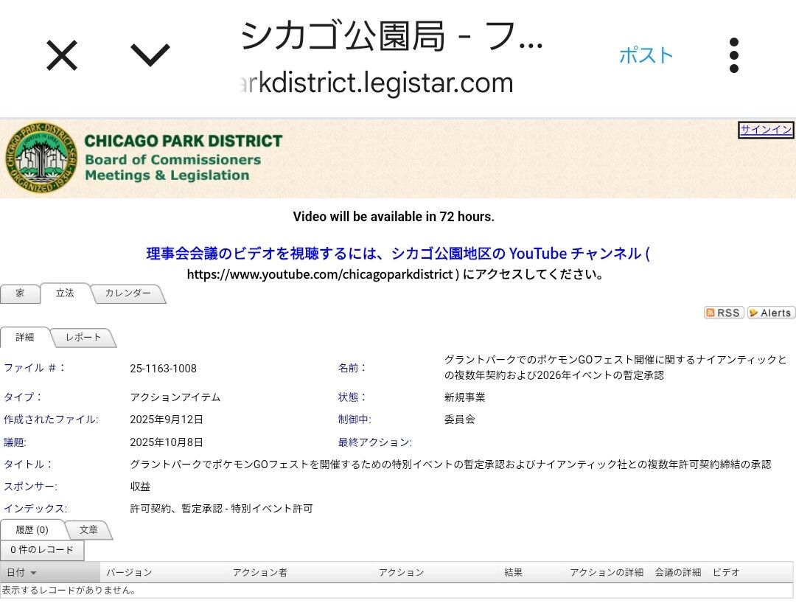Select the 詳細 tab
The image size is (796, 609).
[25, 337]
